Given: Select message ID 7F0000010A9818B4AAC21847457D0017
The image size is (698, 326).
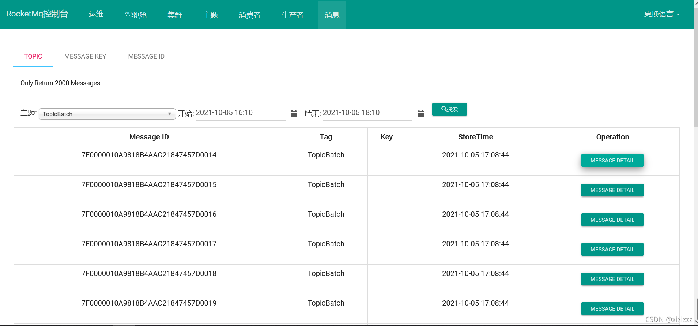Looking at the screenshot, I should click(x=149, y=244).
